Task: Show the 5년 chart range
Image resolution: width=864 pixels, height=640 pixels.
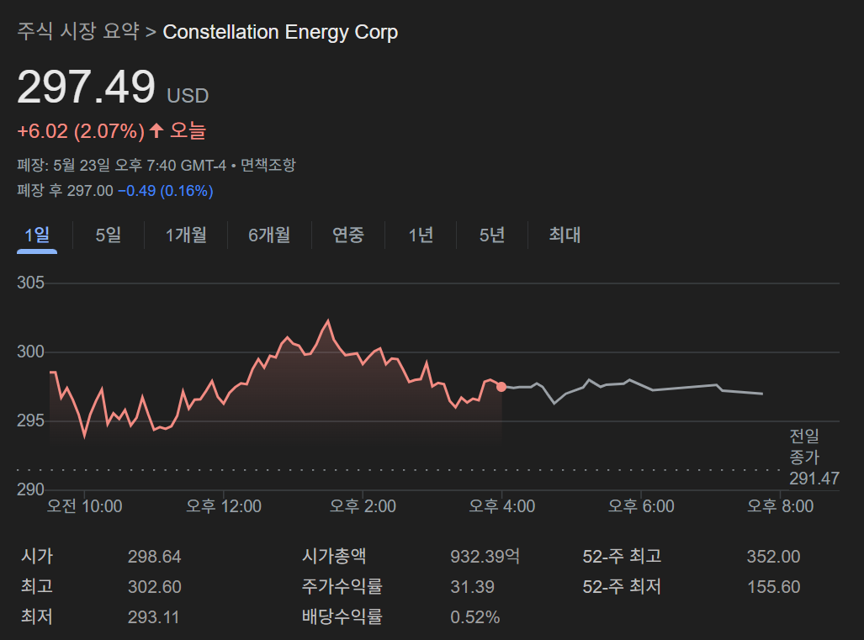Action: (491, 235)
